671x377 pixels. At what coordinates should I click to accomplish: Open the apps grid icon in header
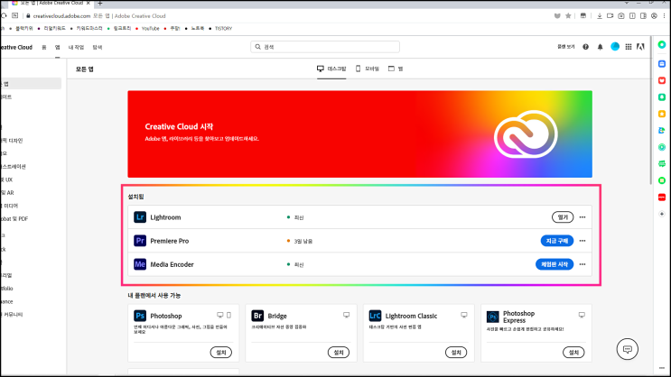pyautogui.click(x=629, y=47)
